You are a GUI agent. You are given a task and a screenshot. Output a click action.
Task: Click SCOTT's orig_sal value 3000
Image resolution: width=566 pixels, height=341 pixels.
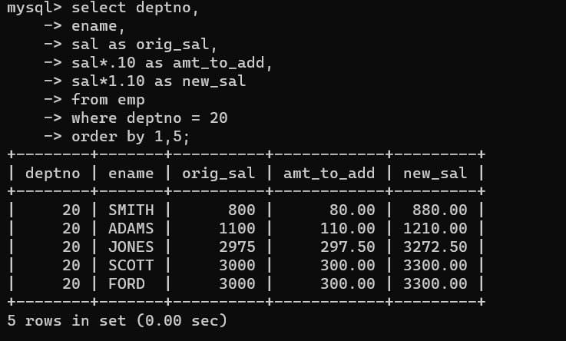click(x=237, y=266)
